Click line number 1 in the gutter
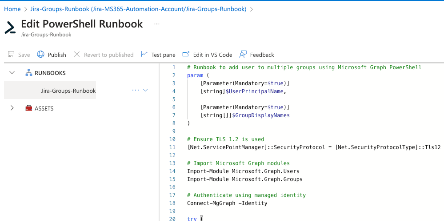This screenshot has width=444, height=221. pyautogui.click(x=174, y=67)
